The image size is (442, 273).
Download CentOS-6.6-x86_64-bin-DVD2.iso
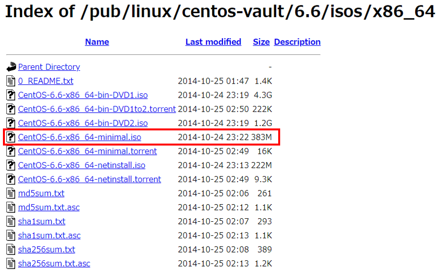tap(83, 123)
